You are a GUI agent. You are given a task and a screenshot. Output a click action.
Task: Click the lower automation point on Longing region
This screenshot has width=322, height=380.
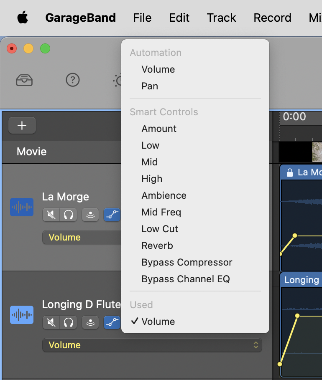click(280, 364)
